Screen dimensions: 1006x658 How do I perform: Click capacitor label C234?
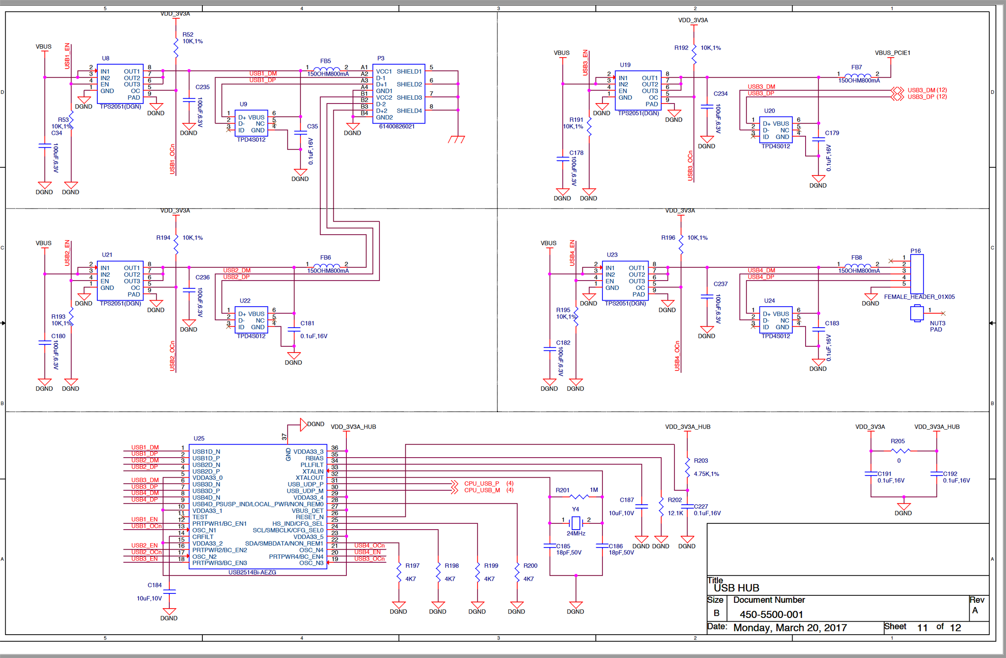pos(721,94)
